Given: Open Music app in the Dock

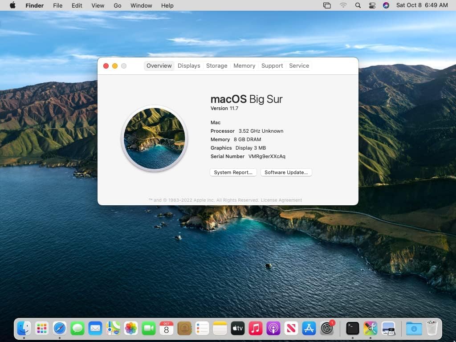Looking at the screenshot, I should [255, 328].
